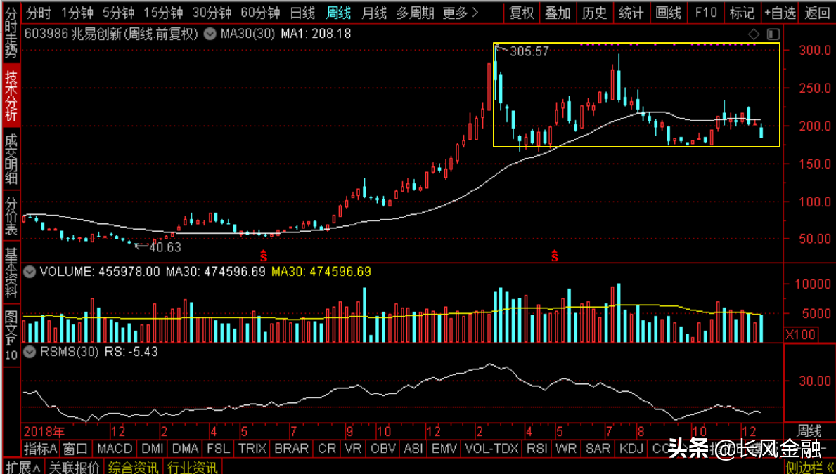Click 40.63 low price label
Viewport: 836px width, 474px height.
point(165,247)
